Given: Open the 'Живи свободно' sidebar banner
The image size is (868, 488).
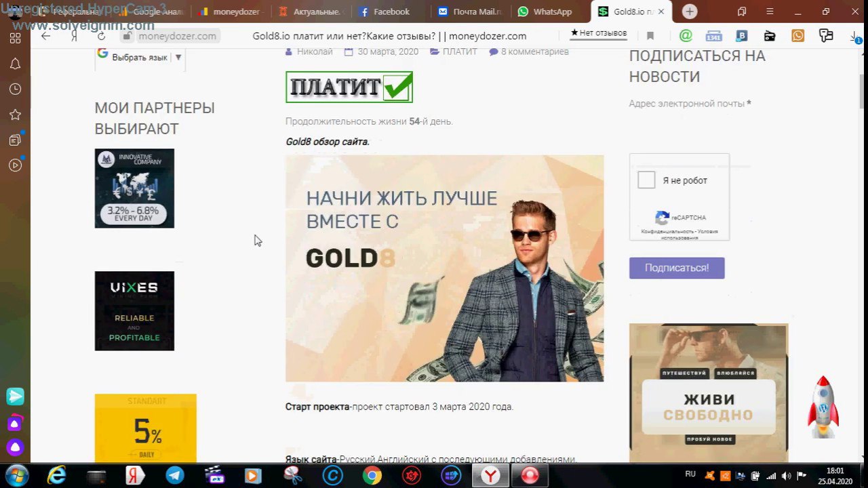Looking at the screenshot, I should [x=709, y=393].
